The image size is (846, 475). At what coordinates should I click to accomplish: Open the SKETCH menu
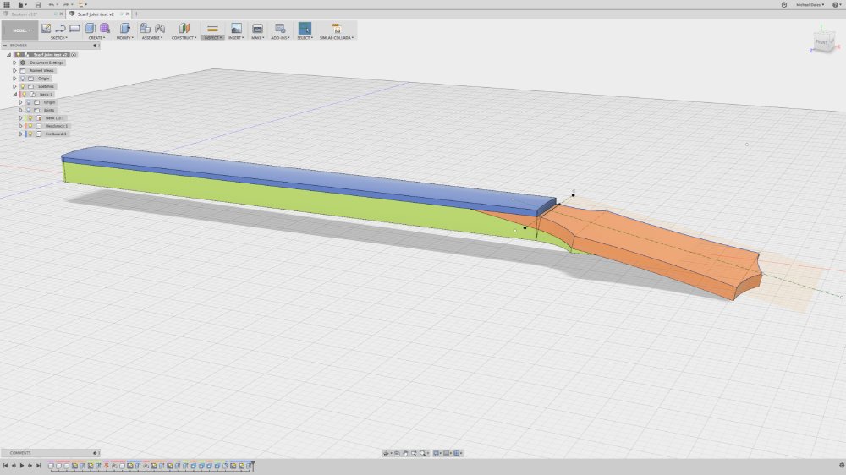(x=59, y=38)
